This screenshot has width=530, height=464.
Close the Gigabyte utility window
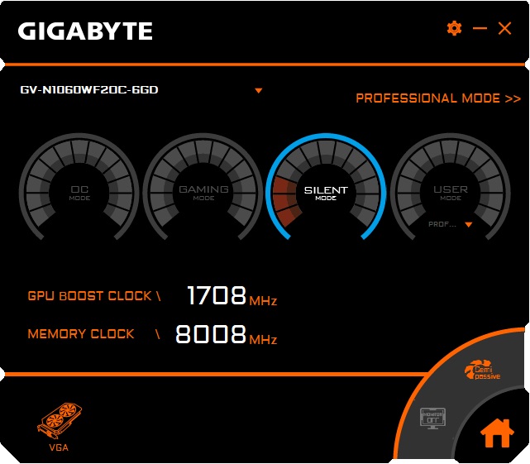(504, 28)
